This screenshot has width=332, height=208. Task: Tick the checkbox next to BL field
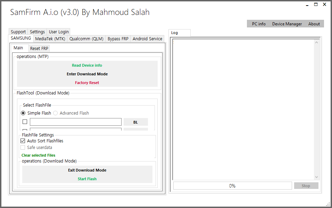(x=25, y=122)
